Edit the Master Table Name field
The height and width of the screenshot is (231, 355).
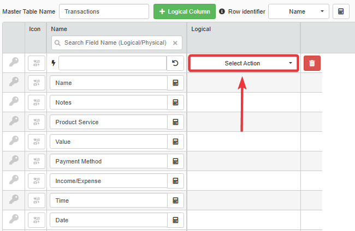pos(104,11)
